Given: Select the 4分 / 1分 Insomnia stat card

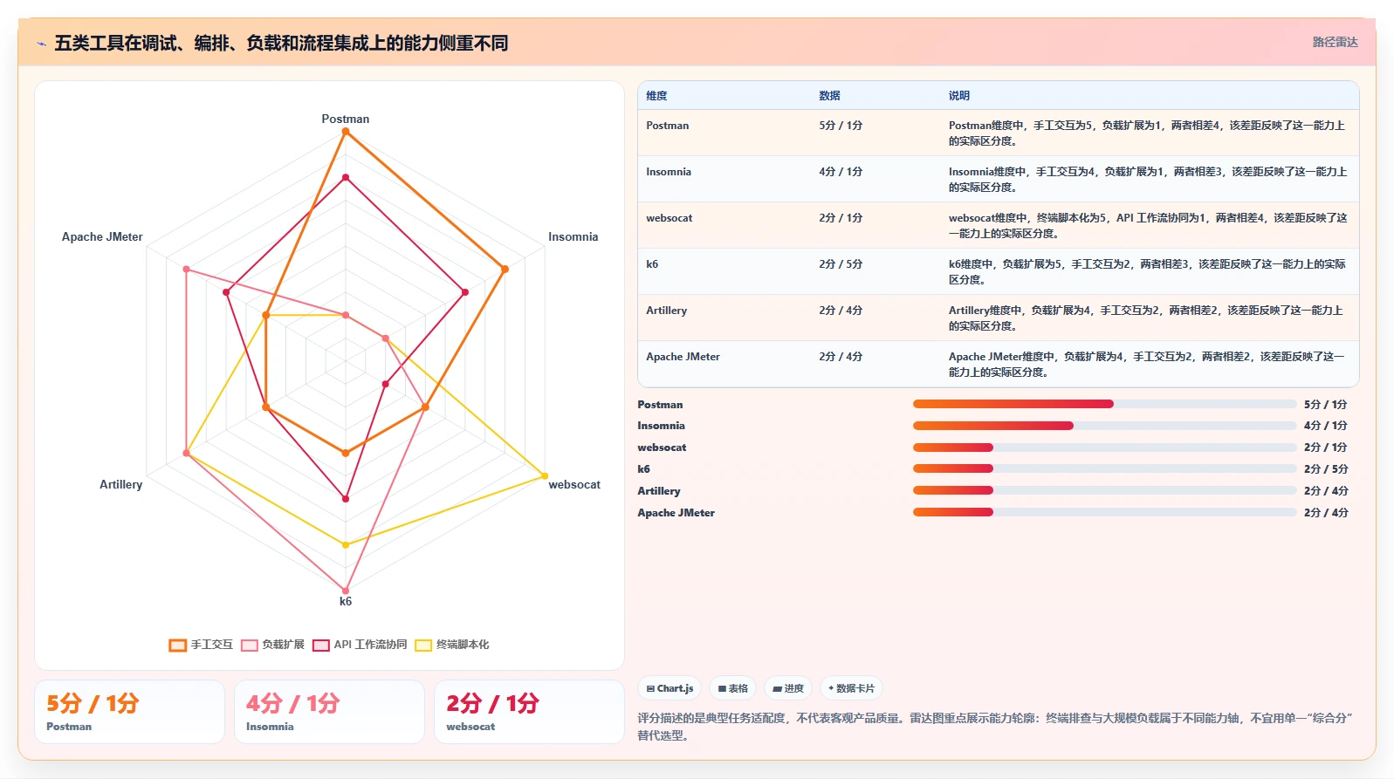Looking at the screenshot, I should (329, 712).
